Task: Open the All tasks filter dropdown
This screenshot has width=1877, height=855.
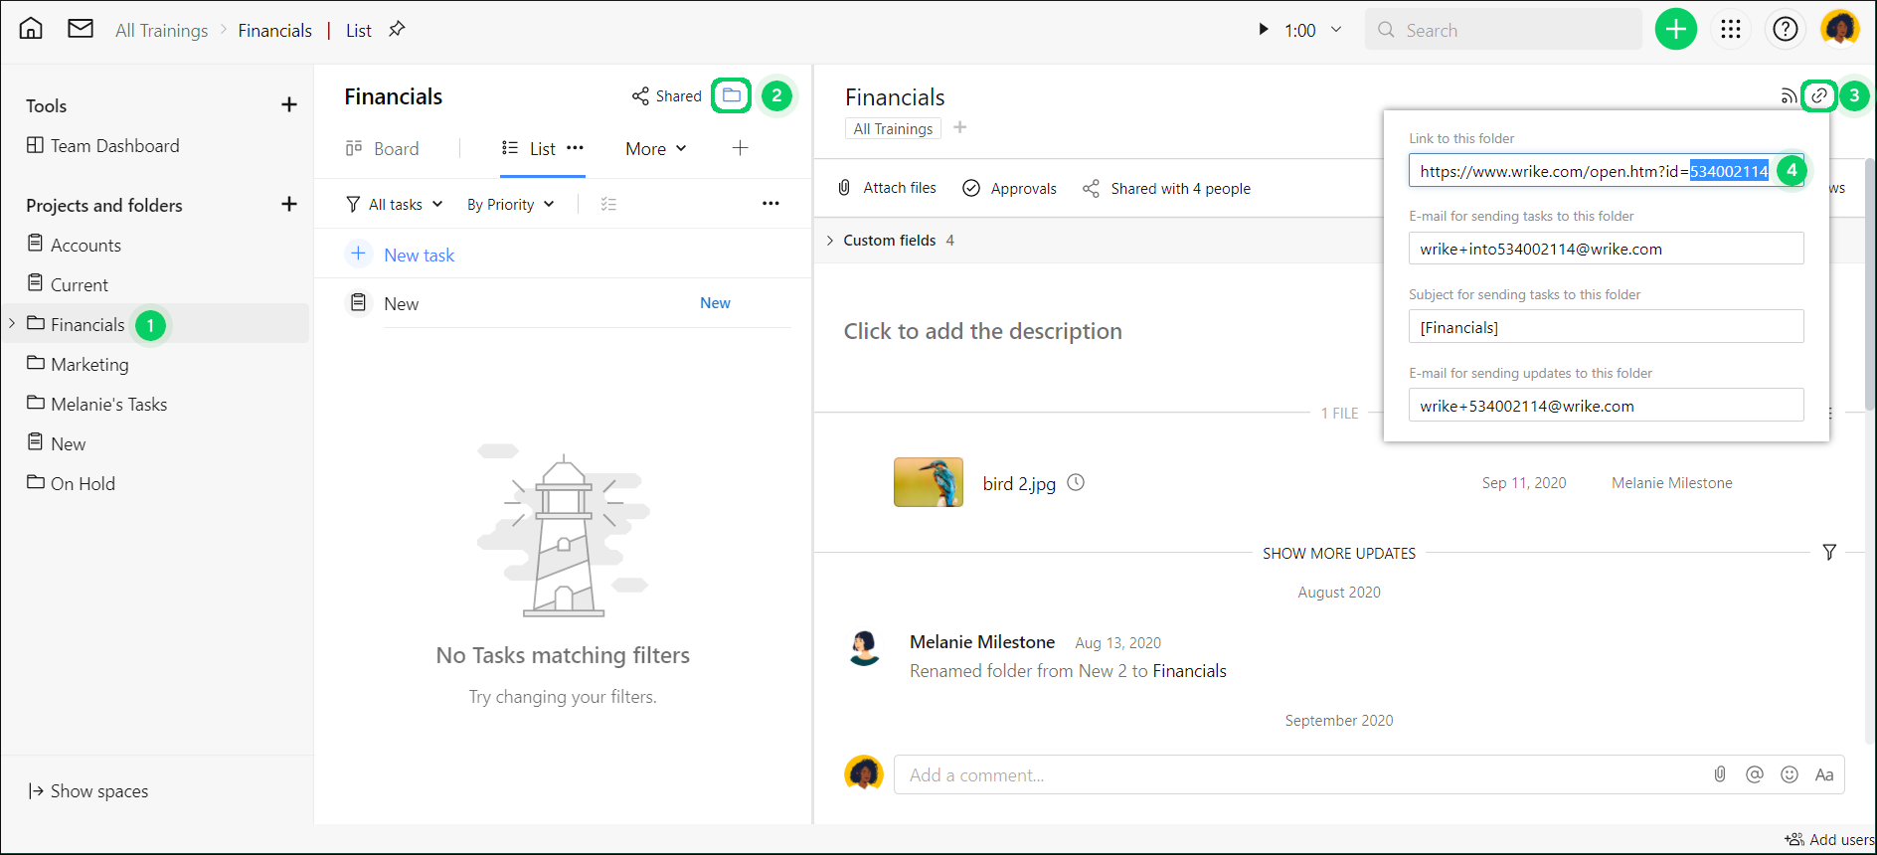Action: pos(395,204)
